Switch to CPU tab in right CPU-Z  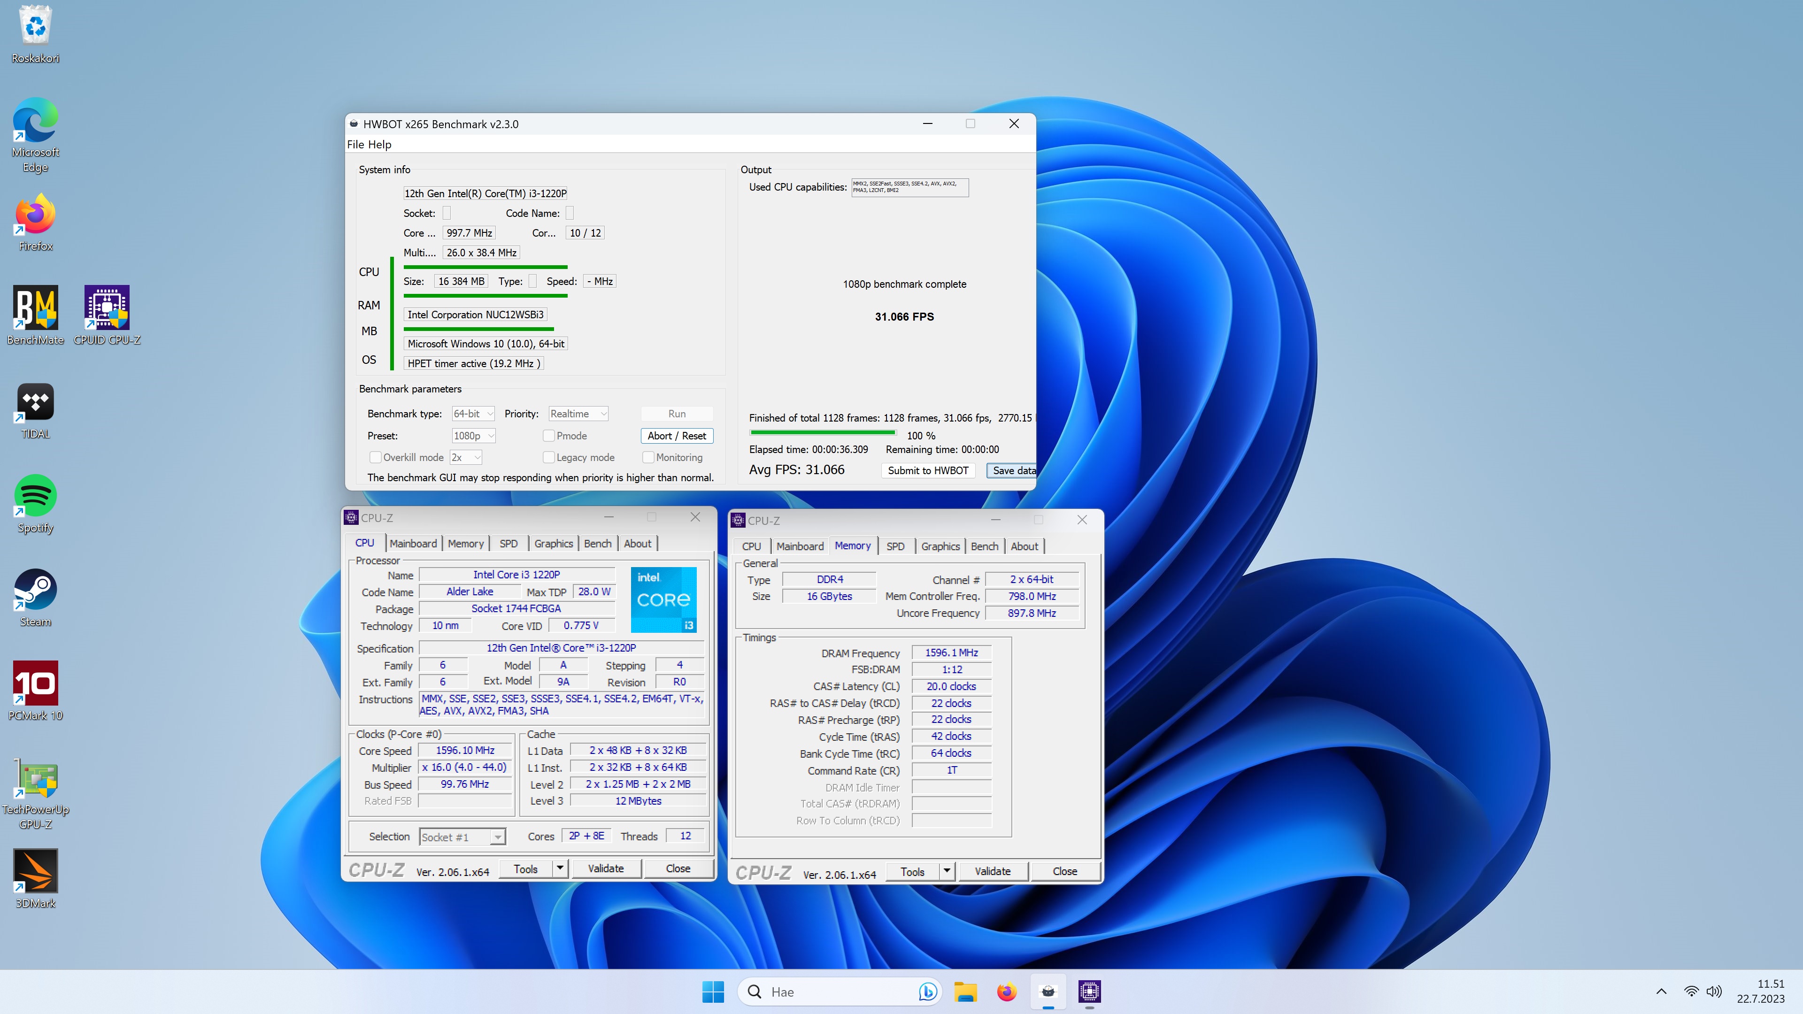click(751, 546)
